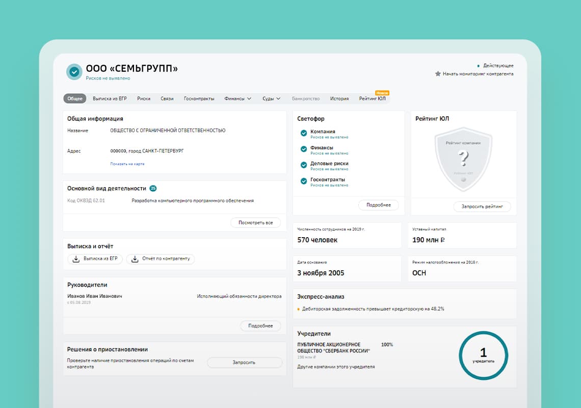
Task: Expand the Суды dropdown tab
Action: [271, 98]
